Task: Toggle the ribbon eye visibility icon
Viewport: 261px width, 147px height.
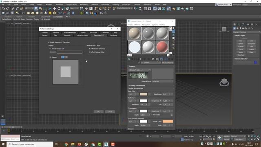Action: coord(67,17)
